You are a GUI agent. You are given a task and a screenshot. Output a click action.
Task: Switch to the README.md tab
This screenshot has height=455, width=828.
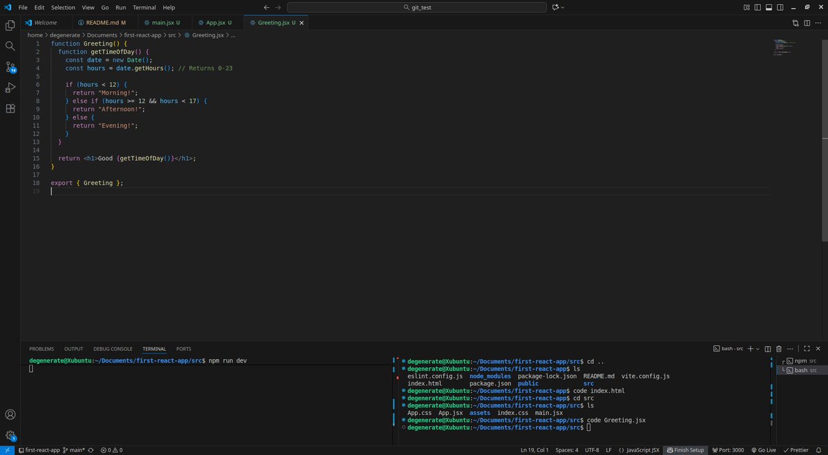pyautogui.click(x=106, y=23)
